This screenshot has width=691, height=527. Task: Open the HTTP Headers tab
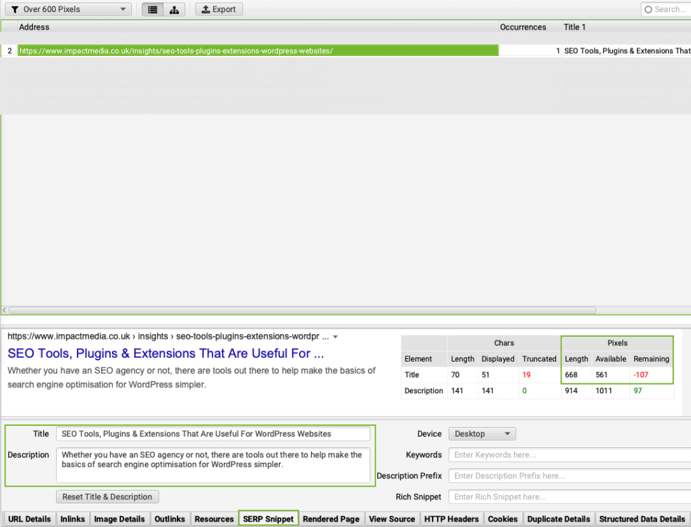click(x=451, y=519)
